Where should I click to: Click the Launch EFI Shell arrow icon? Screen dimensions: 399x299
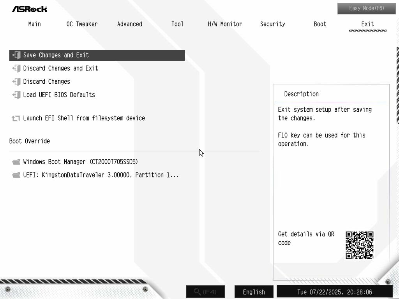pos(16,118)
